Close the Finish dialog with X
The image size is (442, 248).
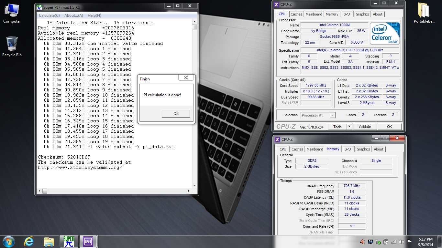coord(186,78)
